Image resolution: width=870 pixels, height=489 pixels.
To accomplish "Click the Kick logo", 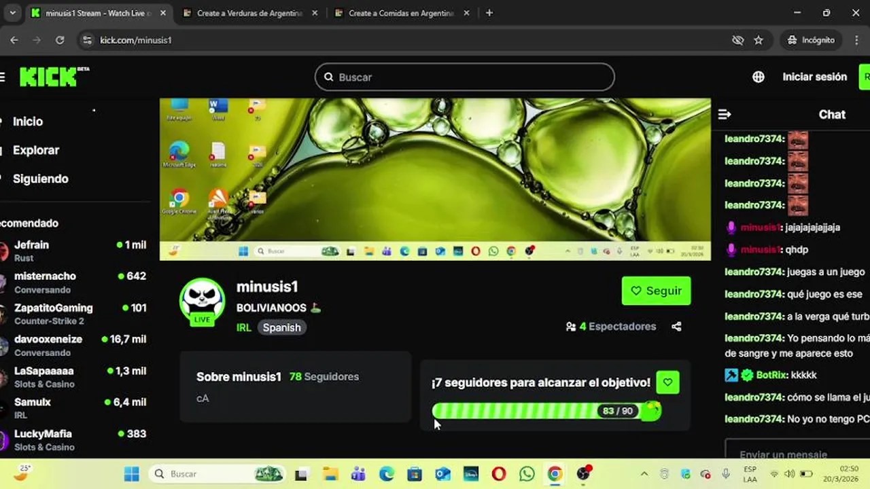I will tap(54, 77).
